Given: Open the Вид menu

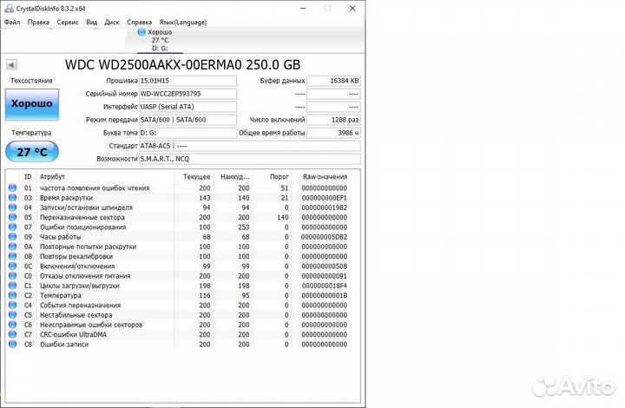Looking at the screenshot, I should coord(92,23).
